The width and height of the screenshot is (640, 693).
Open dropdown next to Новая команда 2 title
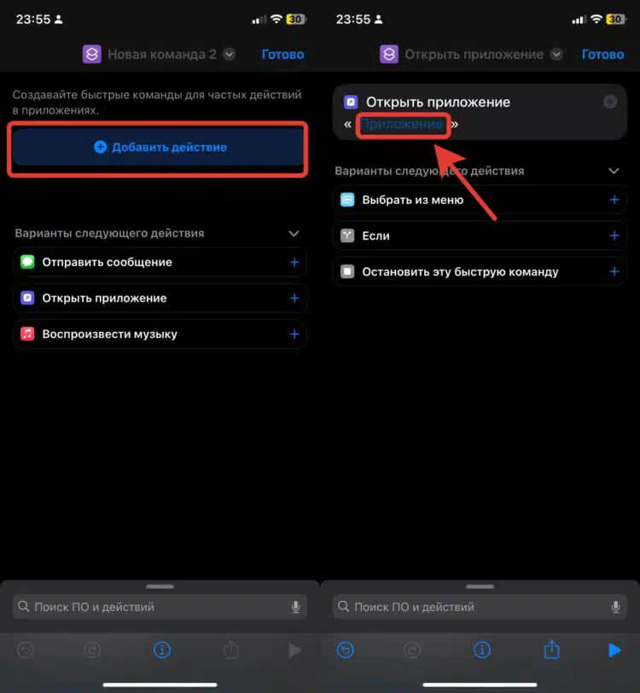(229, 55)
